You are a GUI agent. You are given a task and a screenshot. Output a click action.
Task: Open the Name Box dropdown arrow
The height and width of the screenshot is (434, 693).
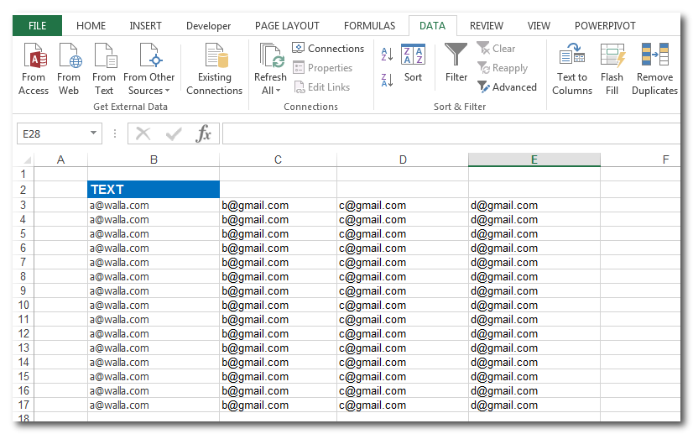(93, 133)
